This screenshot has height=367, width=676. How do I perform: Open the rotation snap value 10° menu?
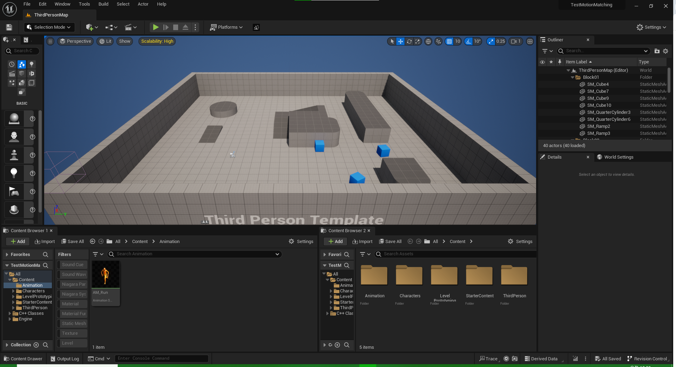click(x=477, y=41)
